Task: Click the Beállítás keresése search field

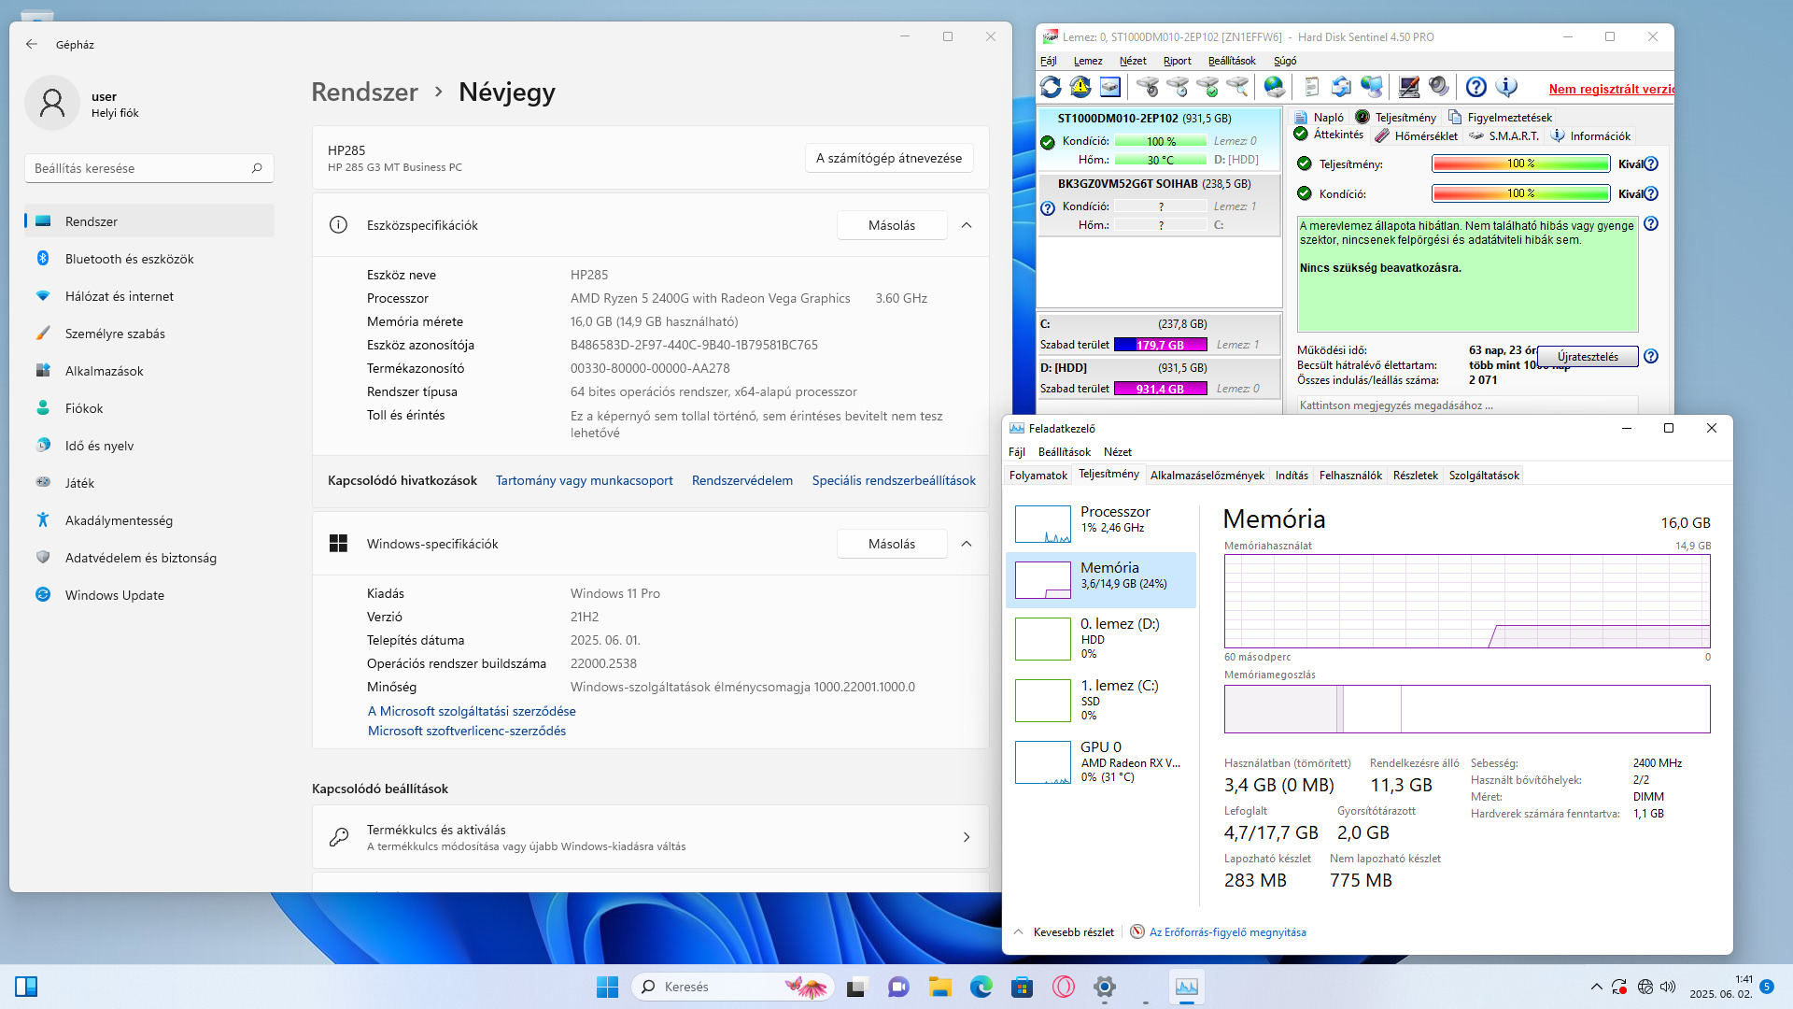Action: [140, 168]
